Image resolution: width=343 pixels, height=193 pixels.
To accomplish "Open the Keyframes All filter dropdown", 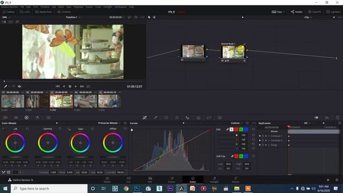I will click(x=307, y=123).
